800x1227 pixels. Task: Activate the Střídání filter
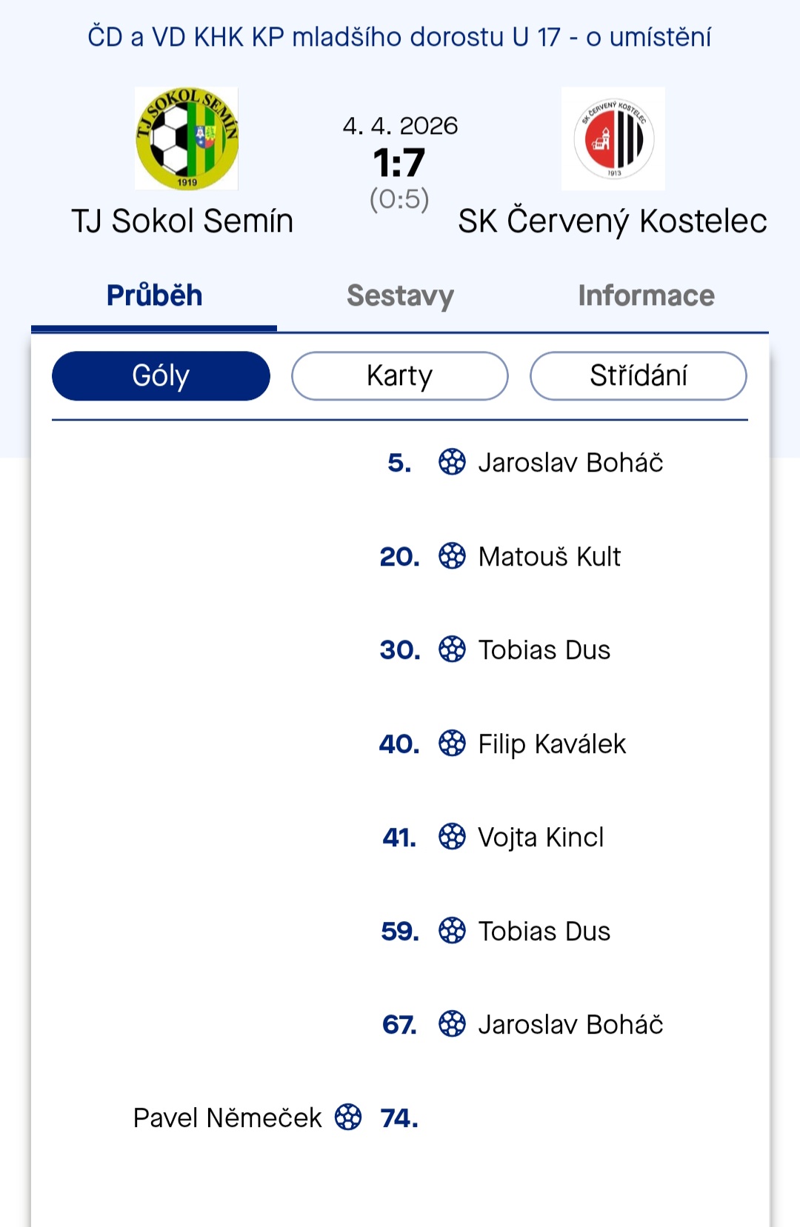(638, 375)
